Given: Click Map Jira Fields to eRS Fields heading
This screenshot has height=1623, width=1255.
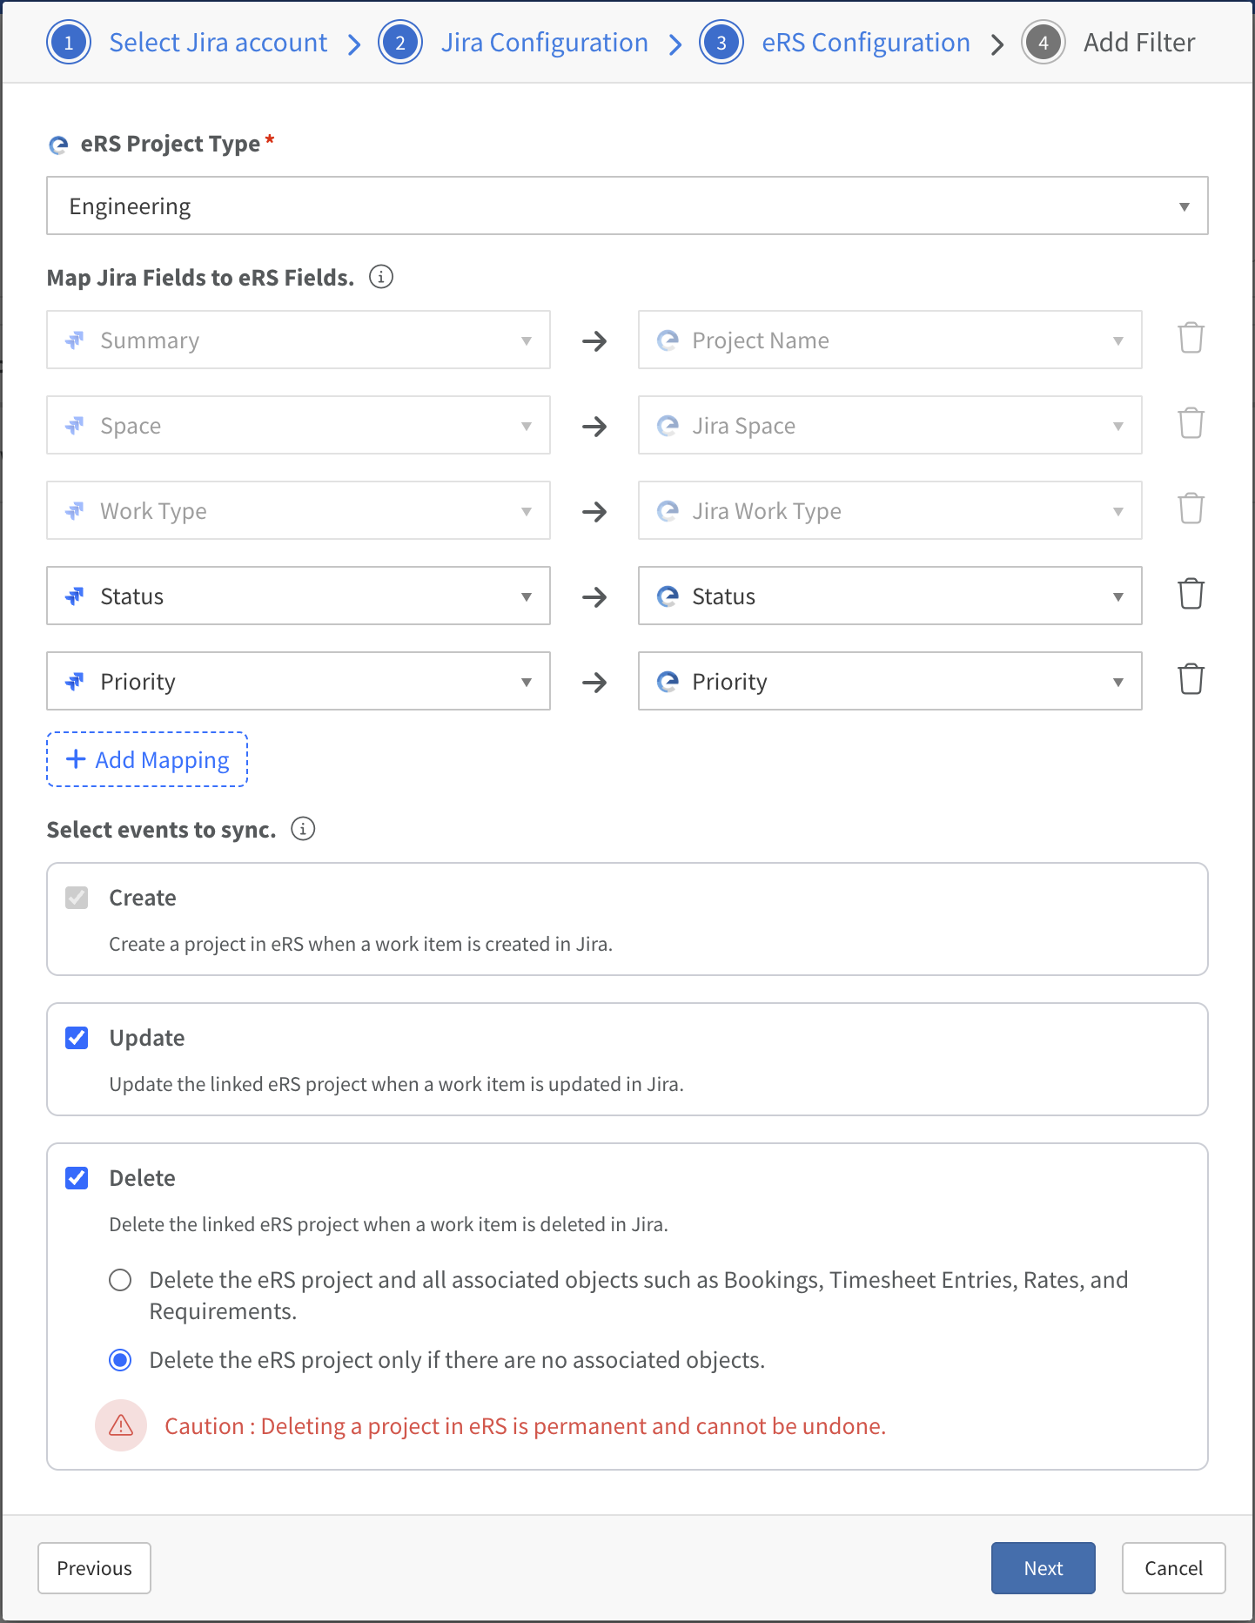Looking at the screenshot, I should pos(201,278).
